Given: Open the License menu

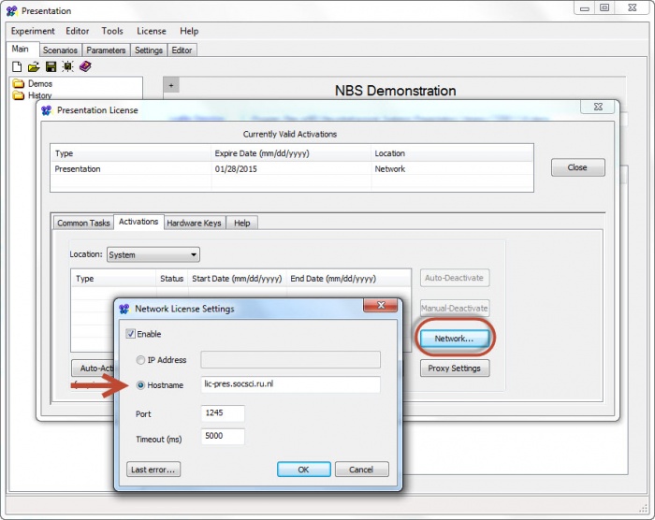Looking at the screenshot, I should click(x=151, y=31).
